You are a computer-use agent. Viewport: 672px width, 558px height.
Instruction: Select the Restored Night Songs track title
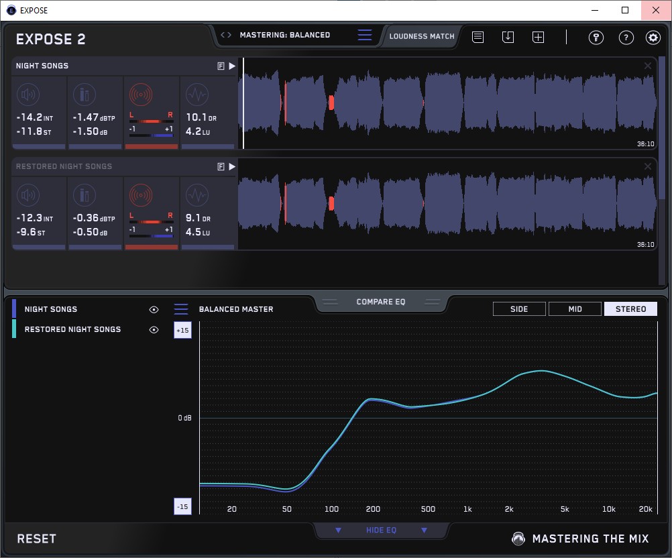[x=64, y=167]
